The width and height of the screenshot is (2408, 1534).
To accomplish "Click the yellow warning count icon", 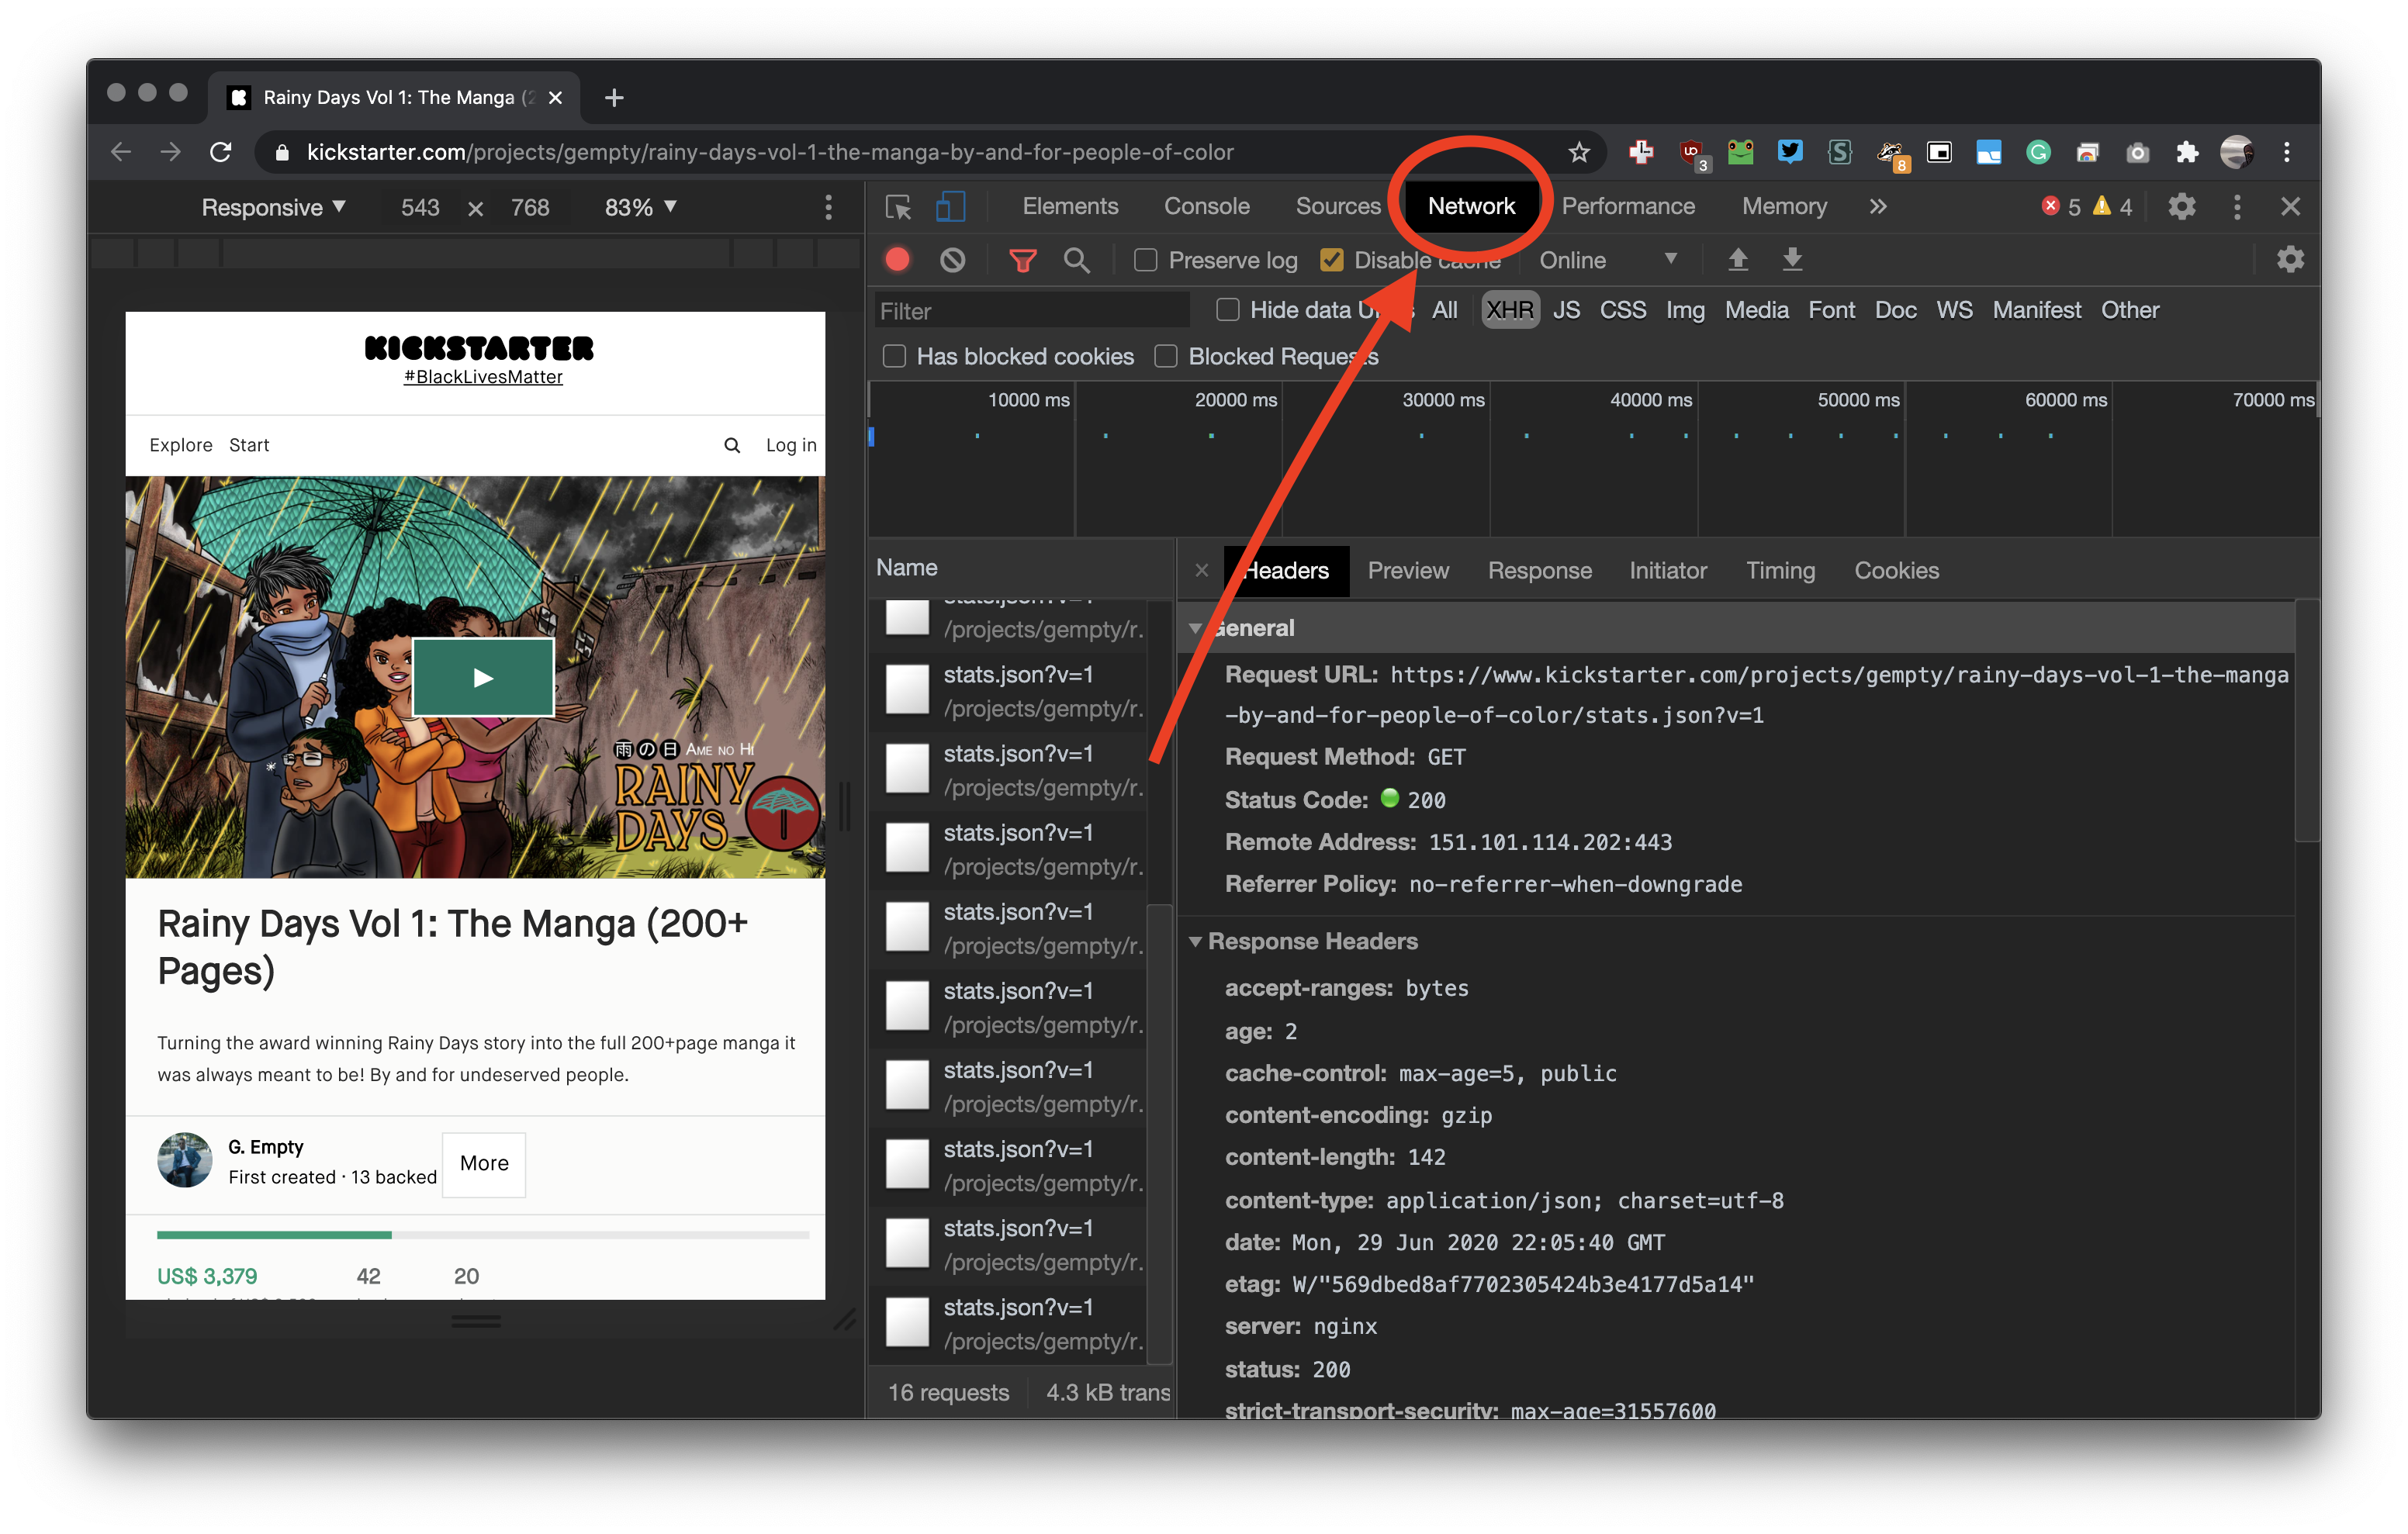I will click(2102, 206).
